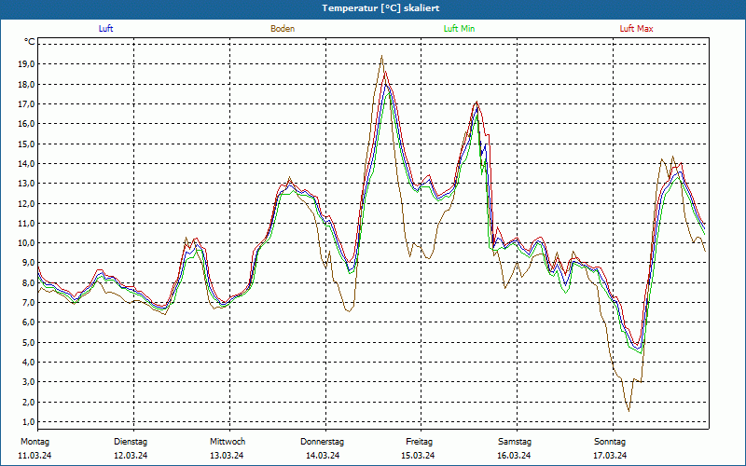Click the '7,0' y-axis value
746x466 pixels.
pos(28,302)
